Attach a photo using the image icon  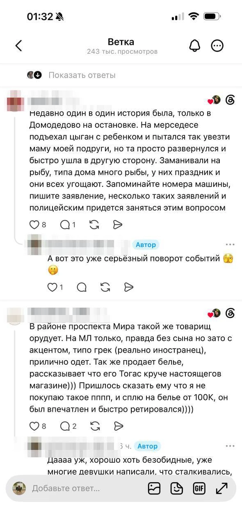tap(154, 488)
